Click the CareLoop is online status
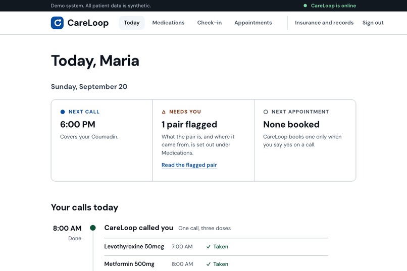This screenshot has width=407, height=271. 333,6
